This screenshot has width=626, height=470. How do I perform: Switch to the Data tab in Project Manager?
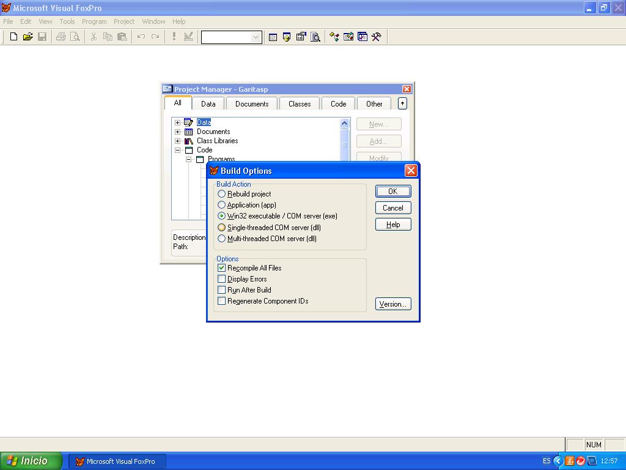point(208,104)
